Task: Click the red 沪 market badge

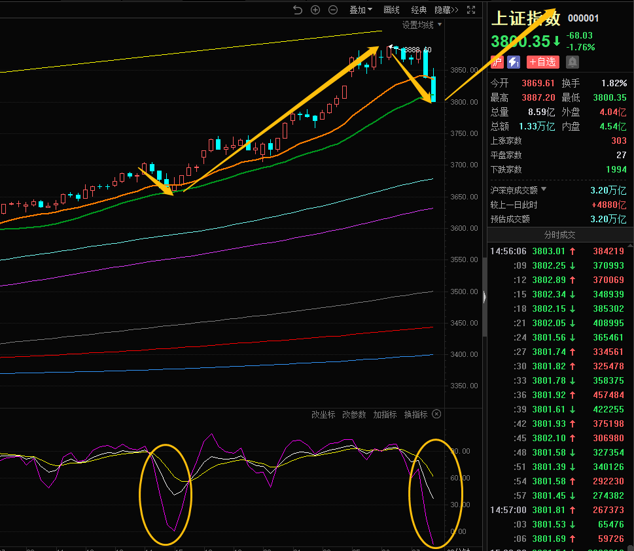Action: coord(497,62)
